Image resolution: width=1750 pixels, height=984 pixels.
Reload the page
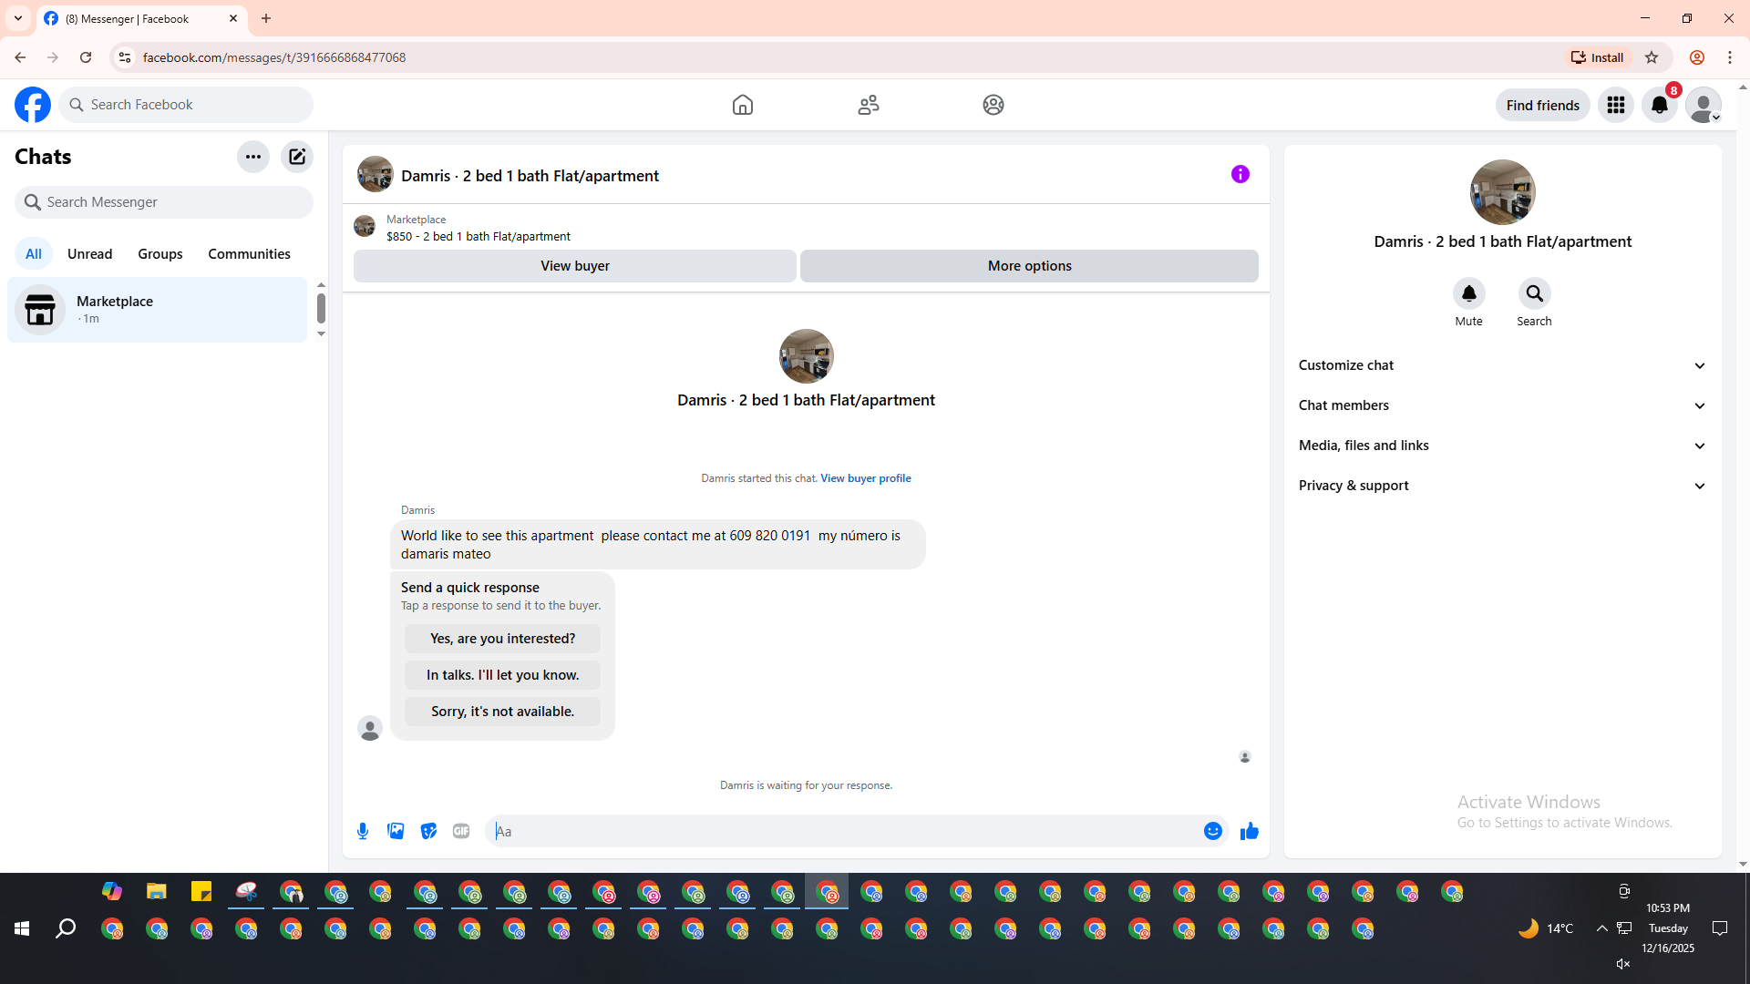[x=86, y=57]
